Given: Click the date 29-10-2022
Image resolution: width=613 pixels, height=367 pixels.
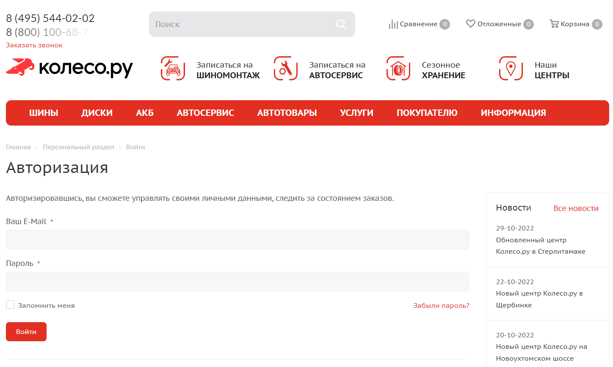Looking at the screenshot, I should (515, 228).
